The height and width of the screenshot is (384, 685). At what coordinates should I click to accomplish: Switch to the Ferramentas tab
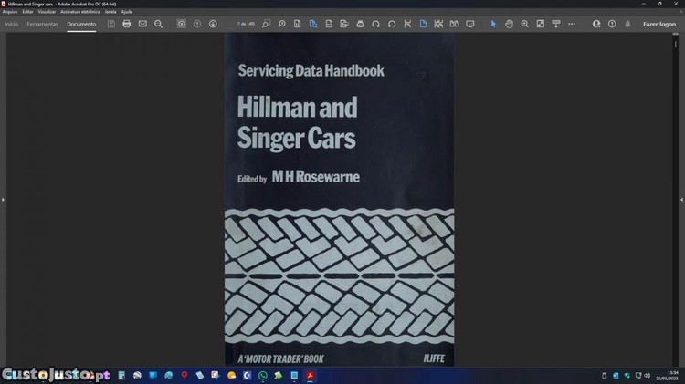click(42, 24)
